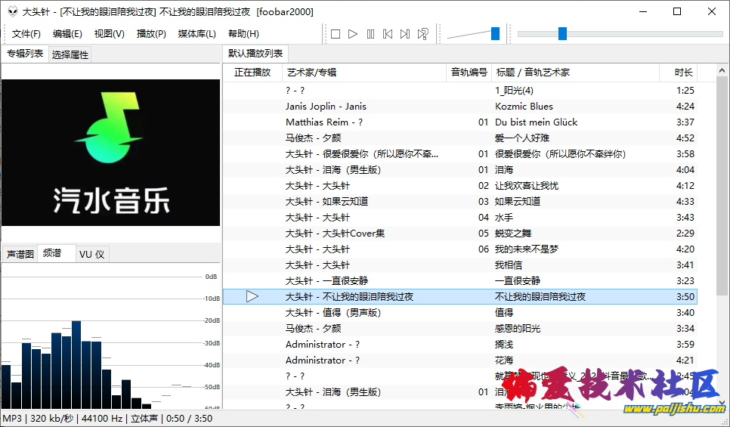Select the track 爱一个人好难

pyautogui.click(x=460, y=138)
